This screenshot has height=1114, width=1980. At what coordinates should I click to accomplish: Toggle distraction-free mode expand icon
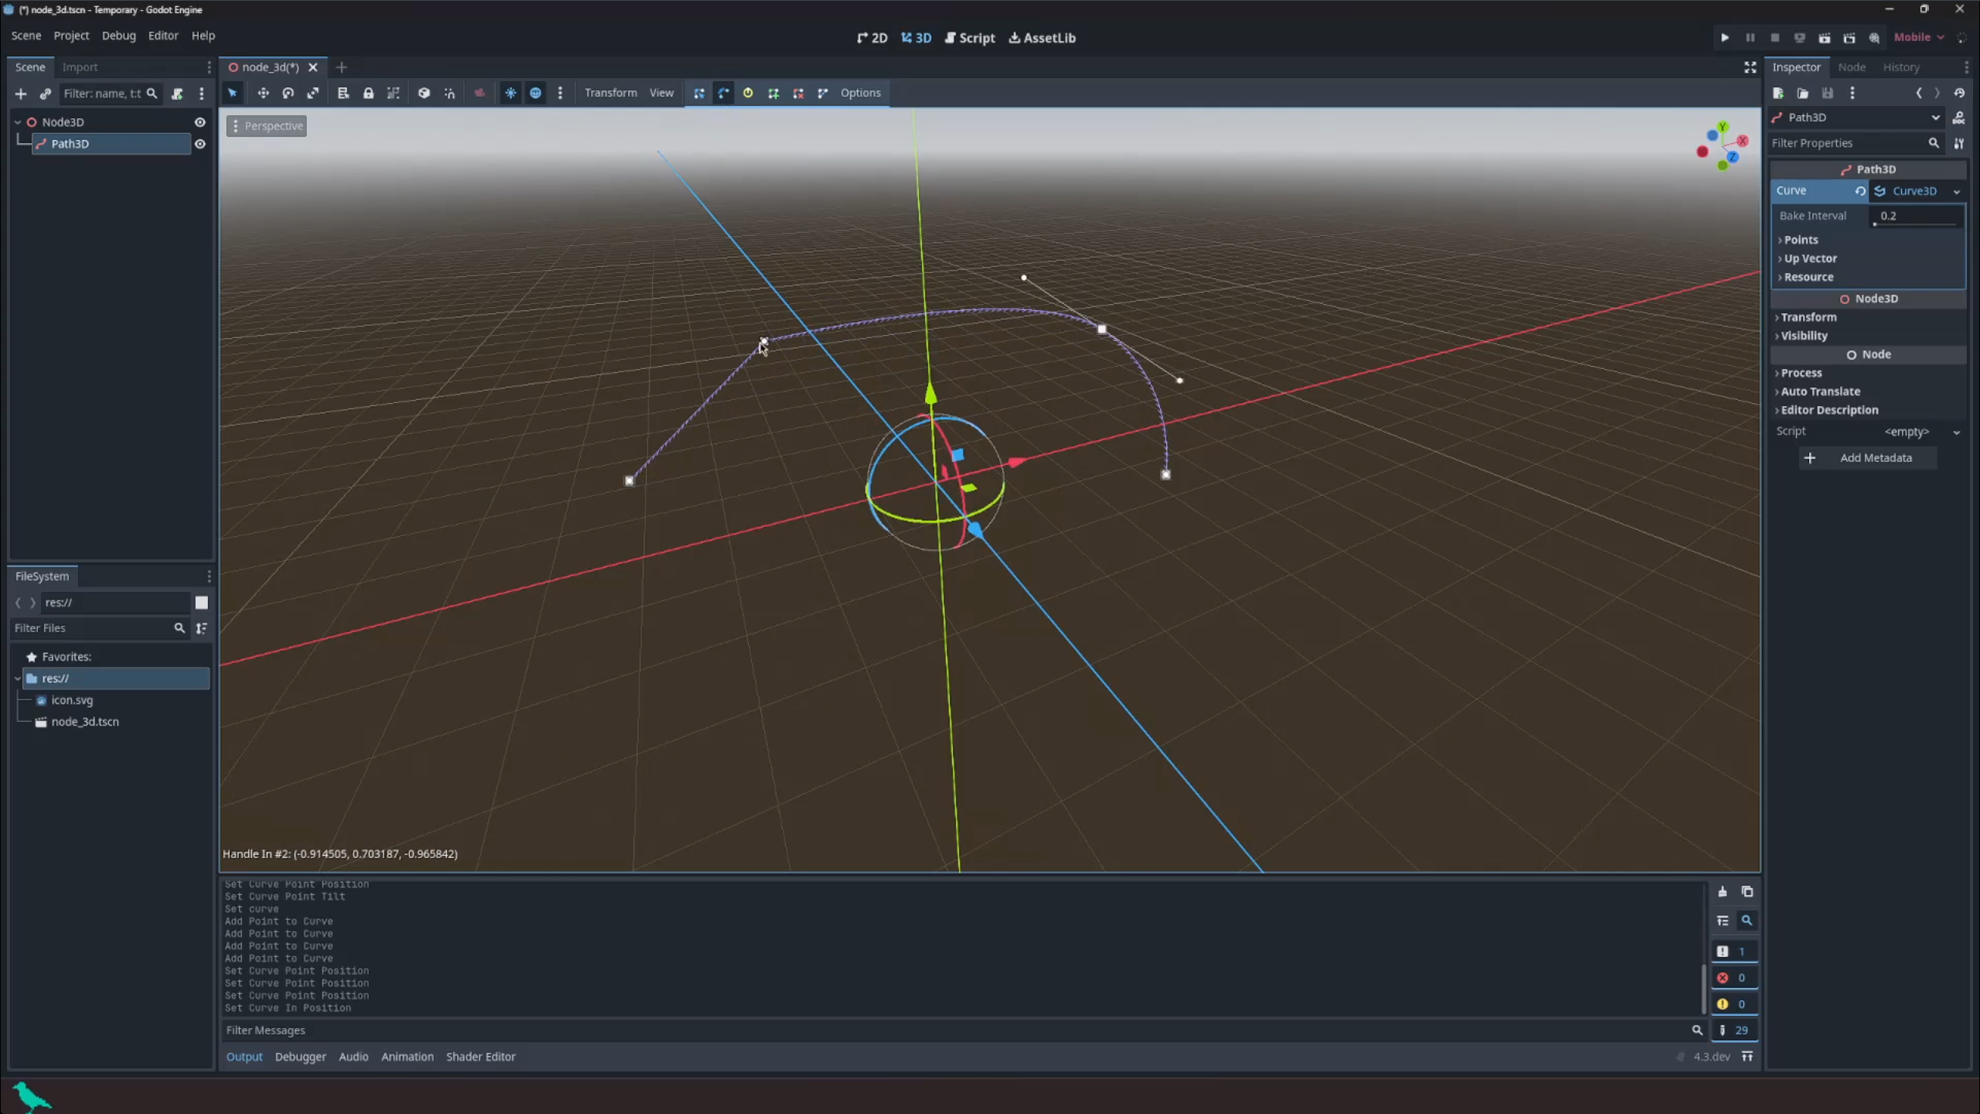(1750, 67)
